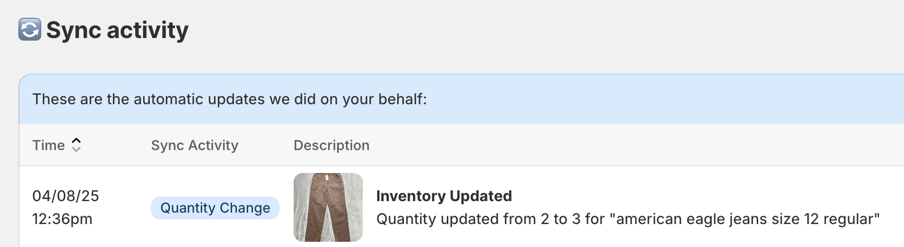904x247 pixels.
Task: Click the automatic updates banner message
Action: pos(229,99)
